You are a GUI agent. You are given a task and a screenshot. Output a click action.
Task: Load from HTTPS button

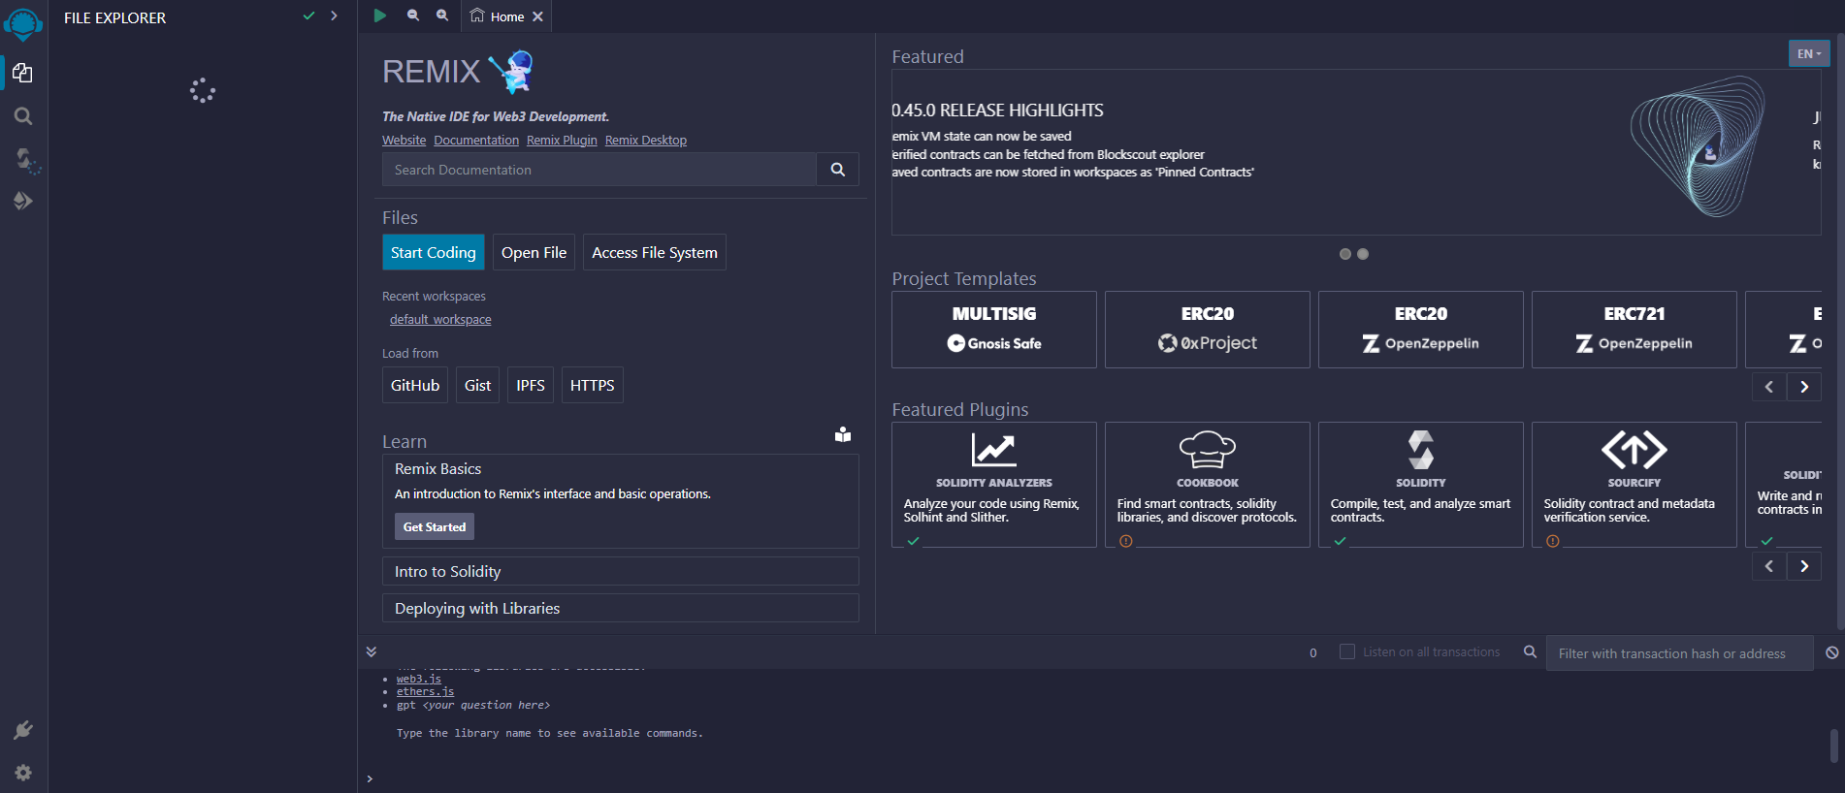(593, 385)
